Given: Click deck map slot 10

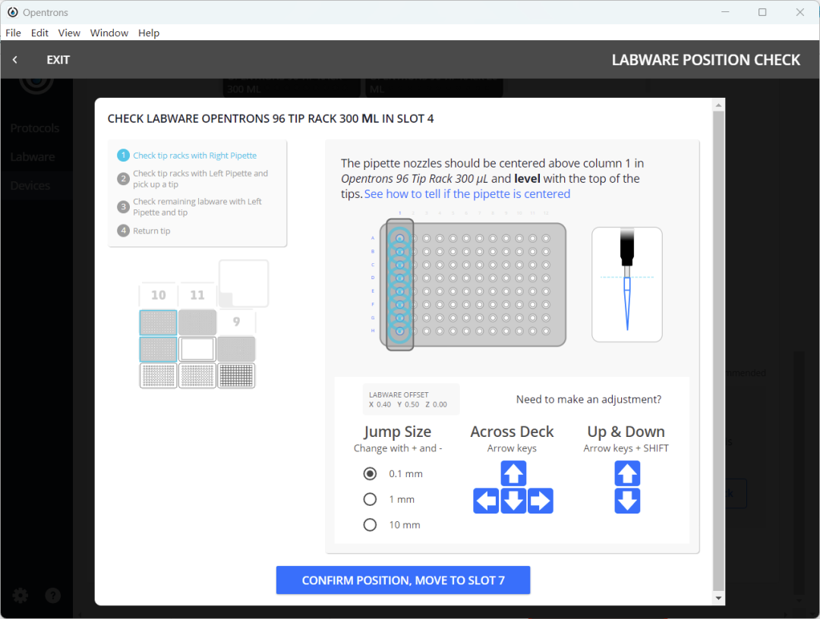Looking at the screenshot, I should point(159,295).
